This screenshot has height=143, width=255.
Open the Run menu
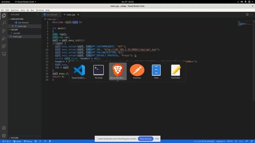pyautogui.click(x=33, y=10)
